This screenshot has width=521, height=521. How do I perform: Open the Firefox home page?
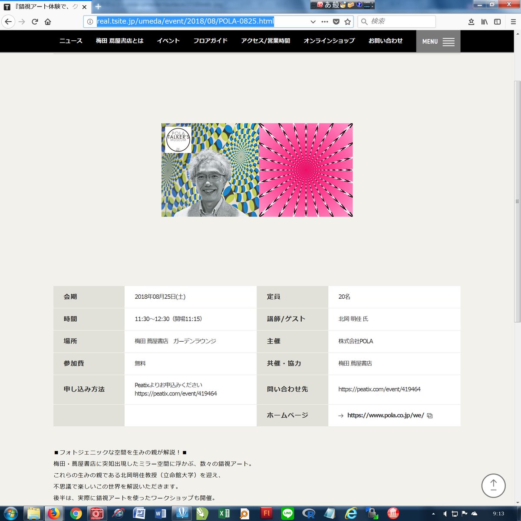click(48, 22)
